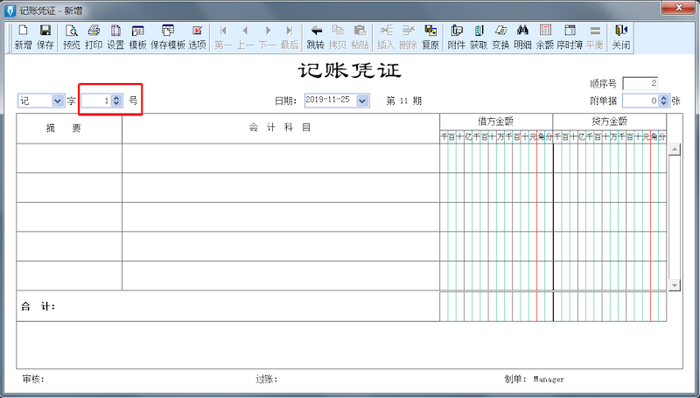Open 序时簿 journal icon
The image size is (700, 398).
[x=570, y=38]
